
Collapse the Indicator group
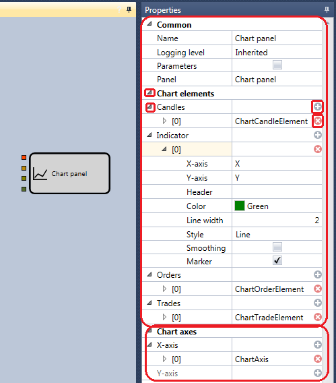click(149, 135)
